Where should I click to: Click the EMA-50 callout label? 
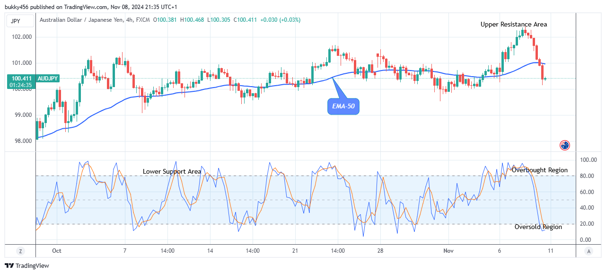(x=344, y=106)
